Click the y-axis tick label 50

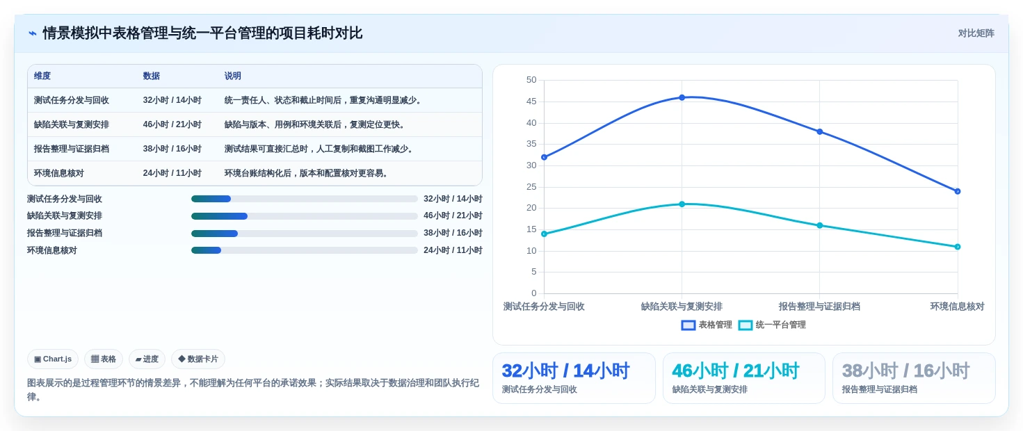(x=531, y=80)
